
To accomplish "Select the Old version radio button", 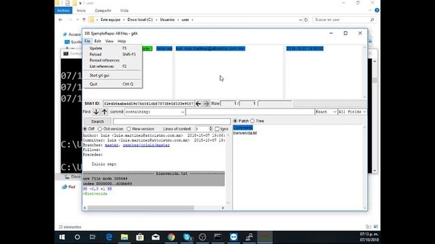I will coord(100,129).
